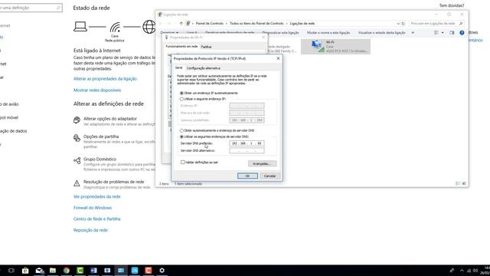Click the globe icon in Estado da rede diagram
Screen dimensions: 490x276
pos(149,27)
